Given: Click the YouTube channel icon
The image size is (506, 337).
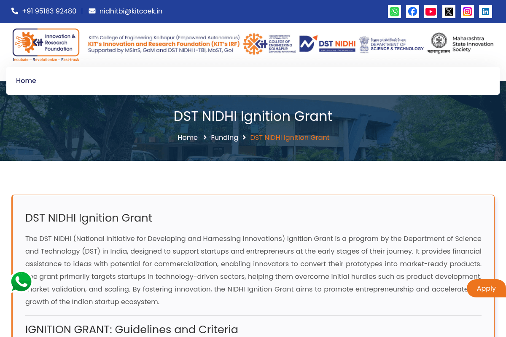Looking at the screenshot, I should (431, 11).
